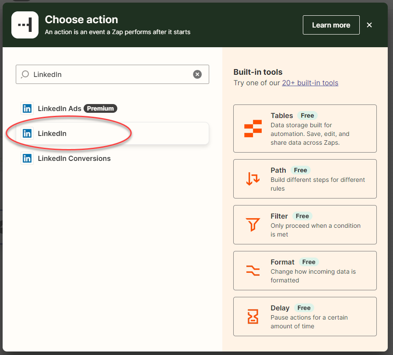Click the Tables tool icon

(x=253, y=129)
